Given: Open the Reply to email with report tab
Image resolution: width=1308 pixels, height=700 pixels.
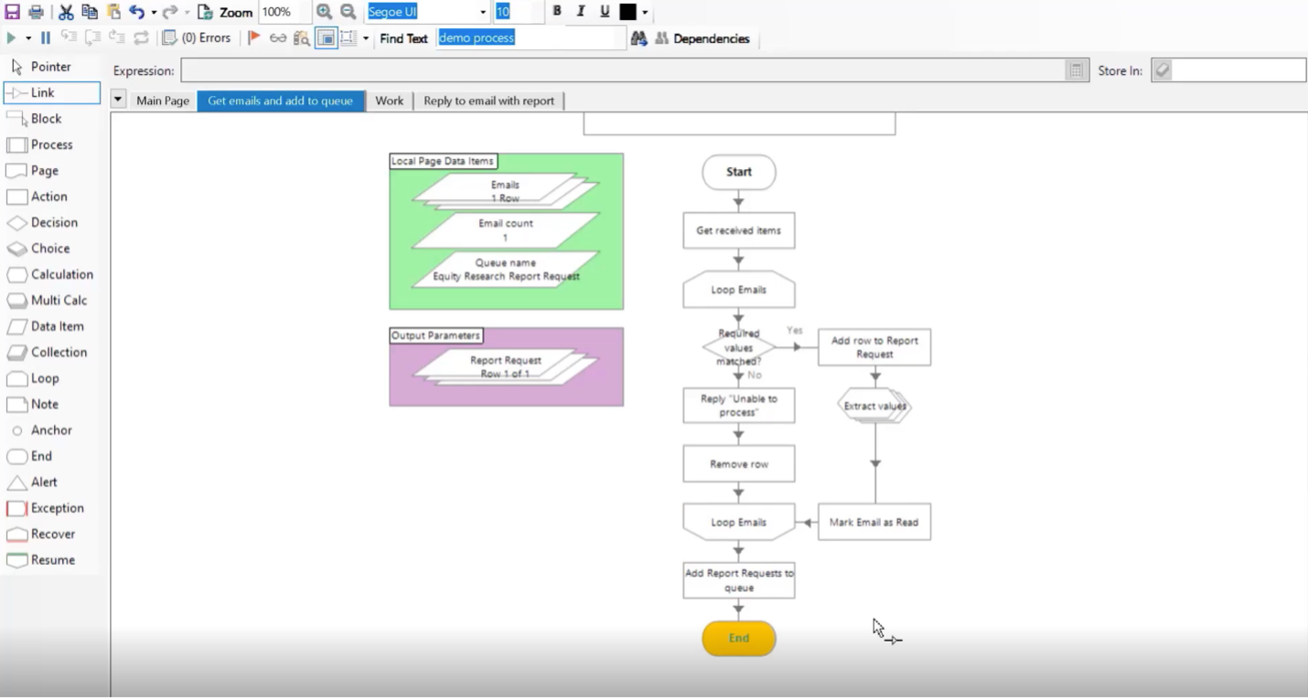Looking at the screenshot, I should (x=488, y=101).
